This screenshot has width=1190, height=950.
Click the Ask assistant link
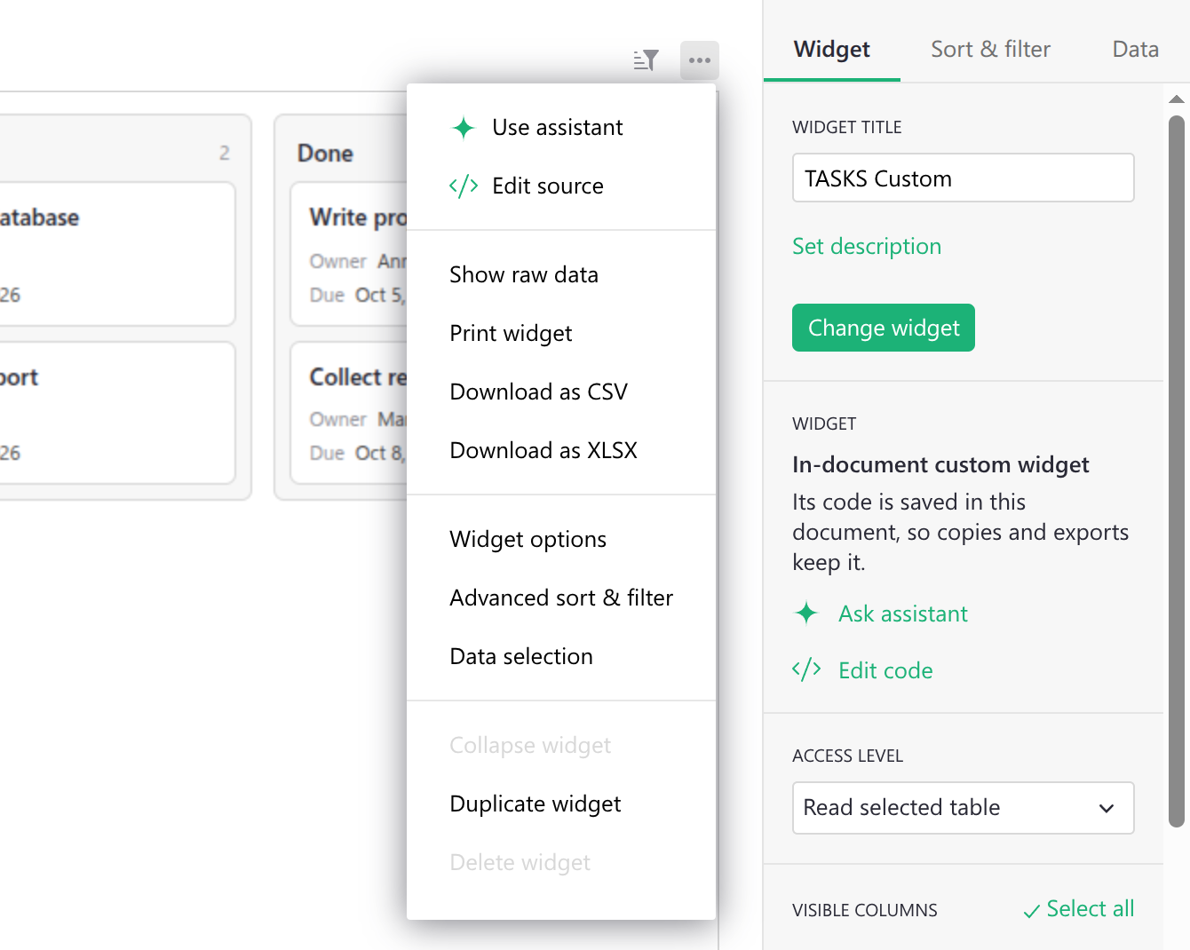[903, 614]
